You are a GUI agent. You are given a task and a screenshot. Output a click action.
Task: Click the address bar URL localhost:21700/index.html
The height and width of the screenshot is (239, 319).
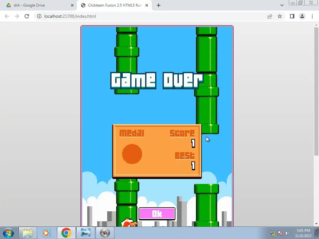(x=70, y=16)
